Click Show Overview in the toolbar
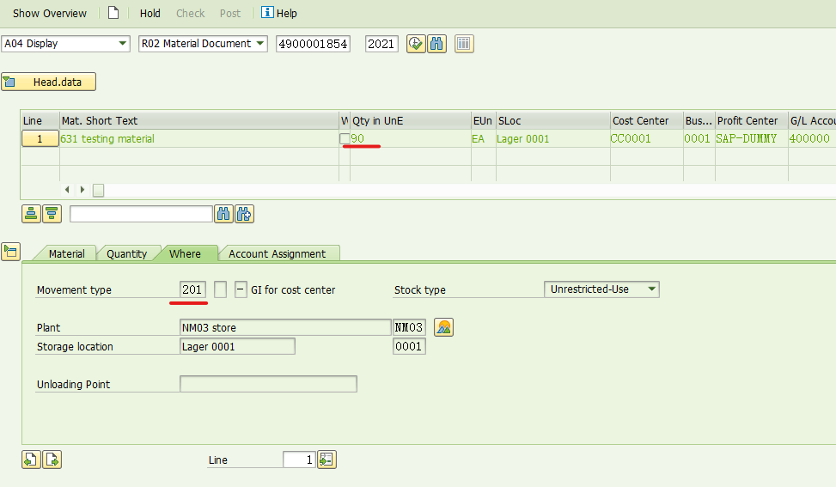The height and width of the screenshot is (487, 836). point(50,14)
